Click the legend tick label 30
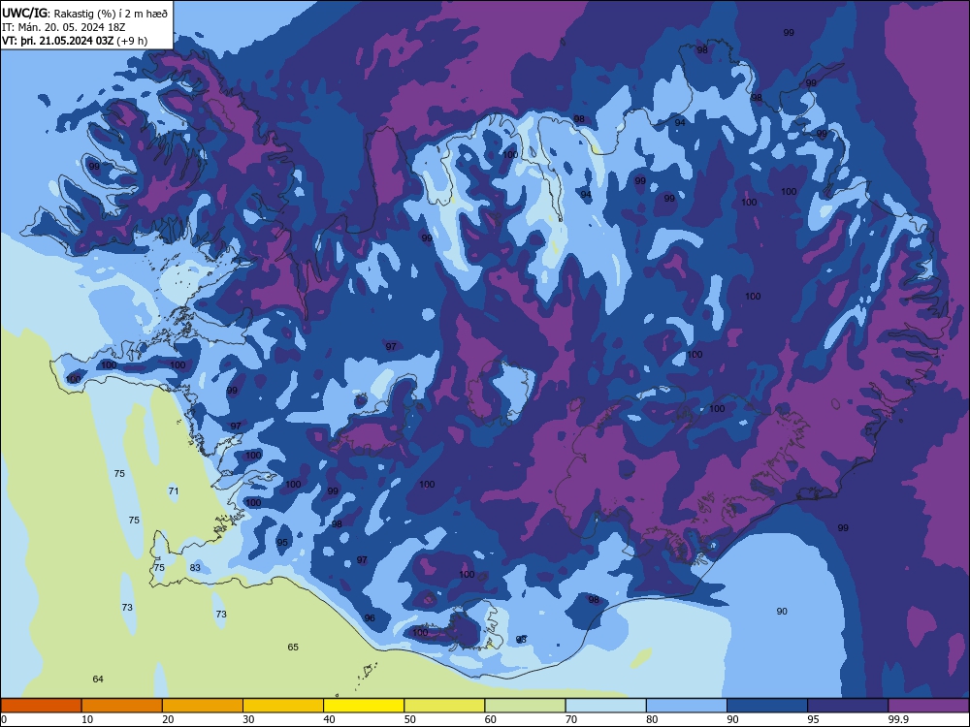Image resolution: width=970 pixels, height=727 pixels. click(248, 719)
